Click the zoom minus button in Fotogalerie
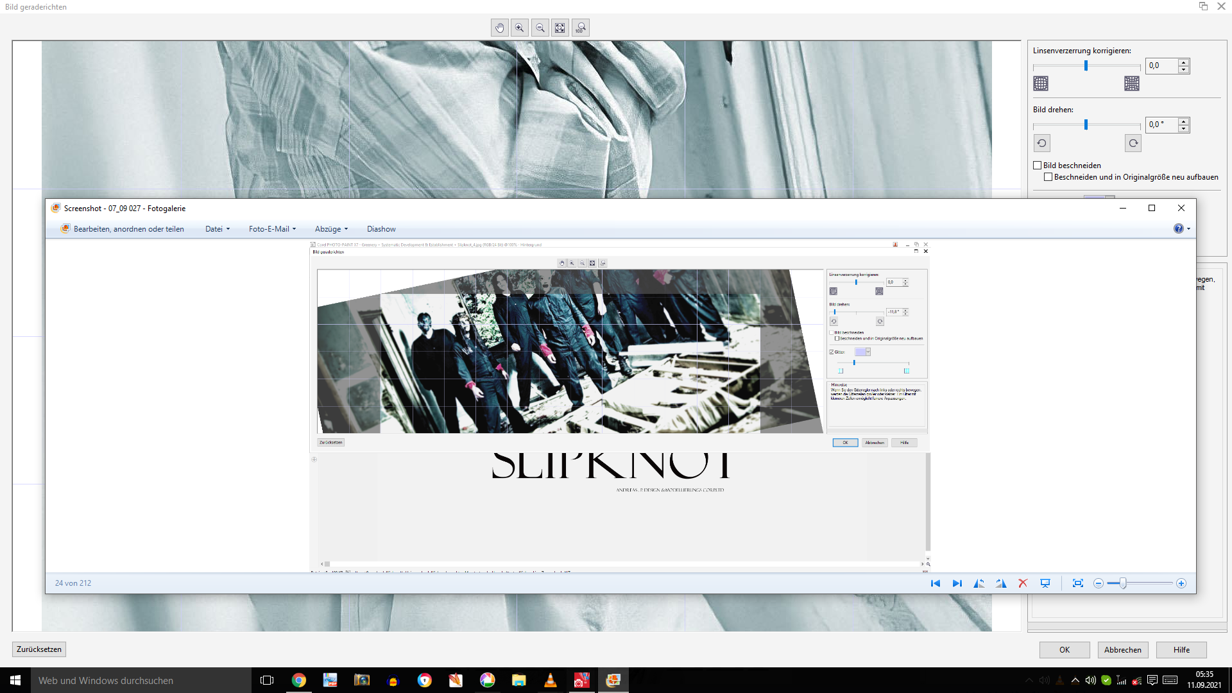Image resolution: width=1232 pixels, height=693 pixels. (1099, 583)
